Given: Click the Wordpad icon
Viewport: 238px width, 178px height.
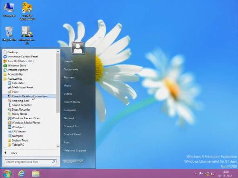Looking at the screenshot, I should point(10,127).
